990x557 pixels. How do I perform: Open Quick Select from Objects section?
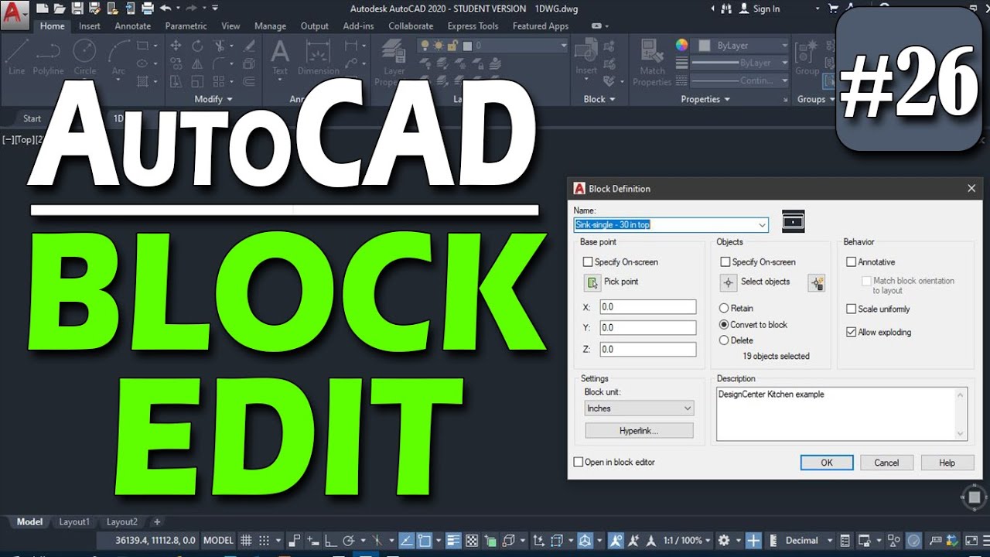(x=817, y=283)
